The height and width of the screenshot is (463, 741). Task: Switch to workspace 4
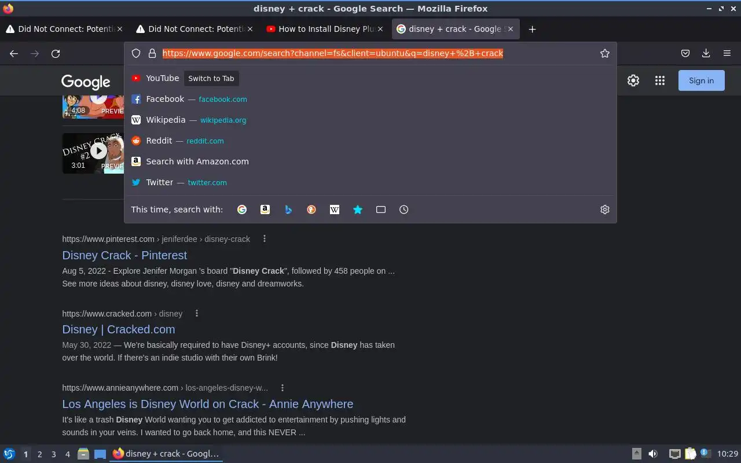pos(67,454)
